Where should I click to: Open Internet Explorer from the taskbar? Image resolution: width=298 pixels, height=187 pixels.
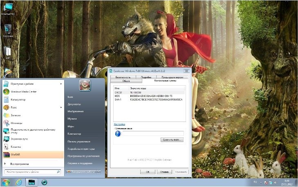(x=19, y=182)
